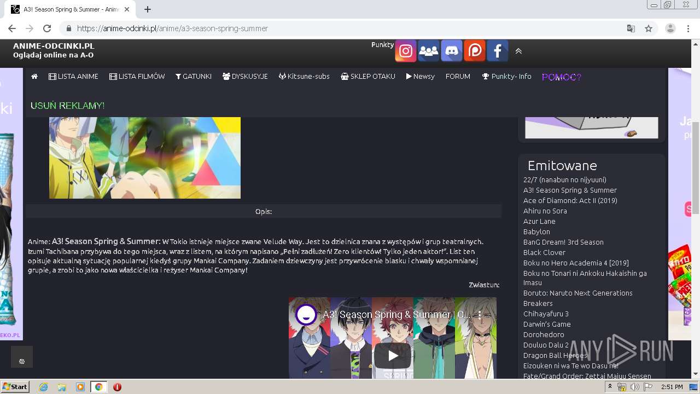Screen dimensions: 700x394
Task: Open Boku no Tonari ni Ankoku Hakaishin link
Action: pos(585,277)
